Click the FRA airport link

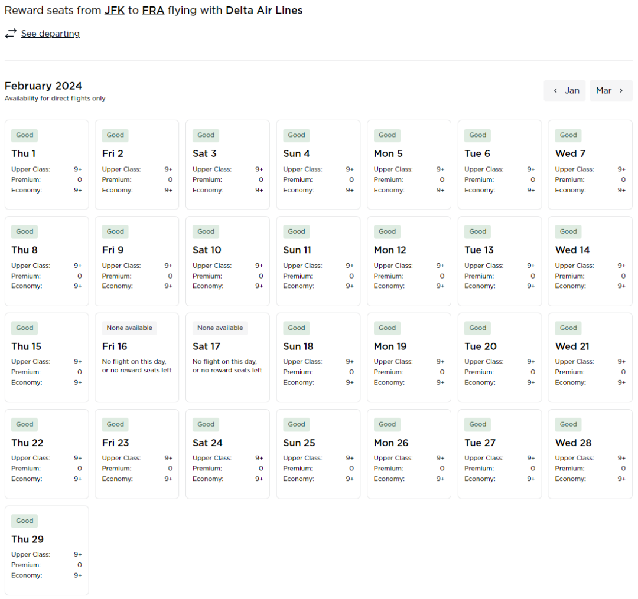[153, 10]
